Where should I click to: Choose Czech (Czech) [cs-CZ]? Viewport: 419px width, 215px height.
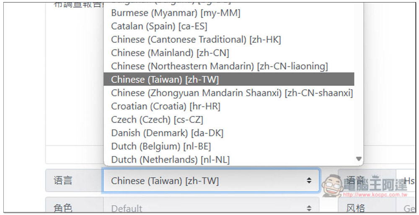229,119
